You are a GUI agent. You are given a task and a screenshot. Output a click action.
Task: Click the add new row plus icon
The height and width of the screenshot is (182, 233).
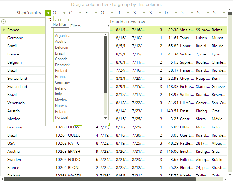3,21
